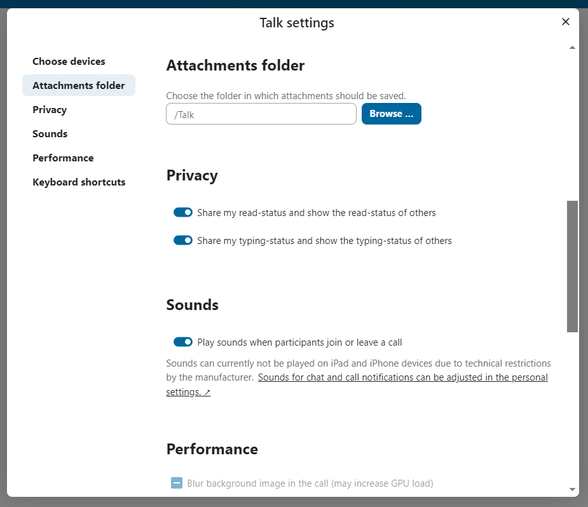
Task: Open Sounds in the sidebar navigation
Action: click(x=50, y=134)
